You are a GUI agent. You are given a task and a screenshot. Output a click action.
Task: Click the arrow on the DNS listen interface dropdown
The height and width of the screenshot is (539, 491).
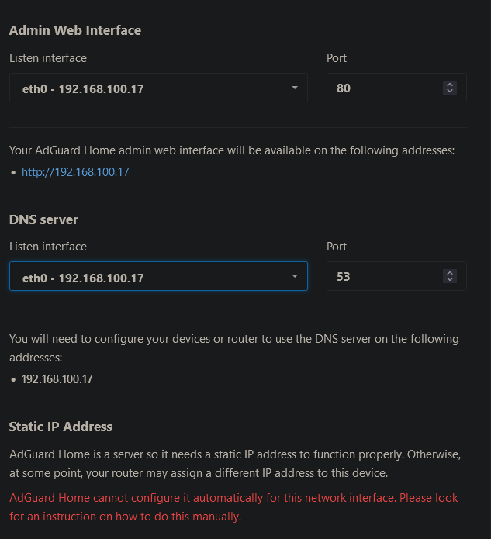pos(295,276)
